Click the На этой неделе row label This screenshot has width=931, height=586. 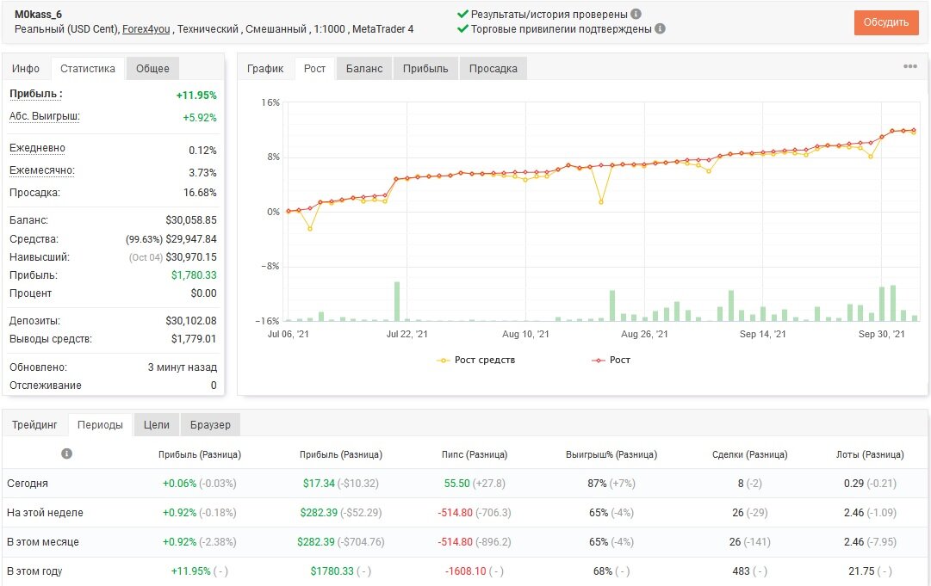[45, 513]
